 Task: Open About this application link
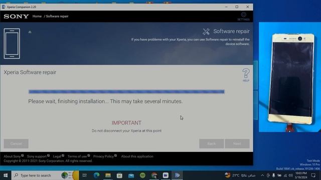[x=137, y=156]
